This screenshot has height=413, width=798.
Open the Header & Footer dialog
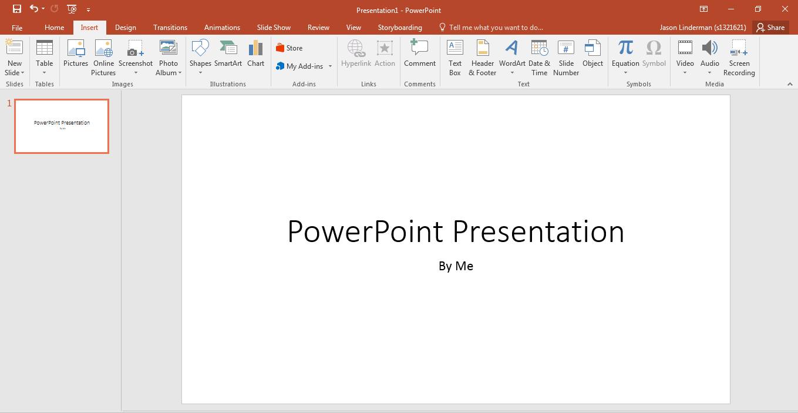coord(482,57)
